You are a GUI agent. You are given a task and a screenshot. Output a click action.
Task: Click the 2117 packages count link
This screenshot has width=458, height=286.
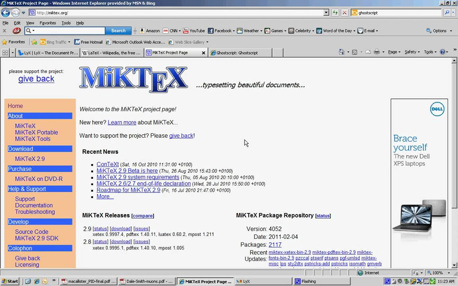[x=275, y=245]
